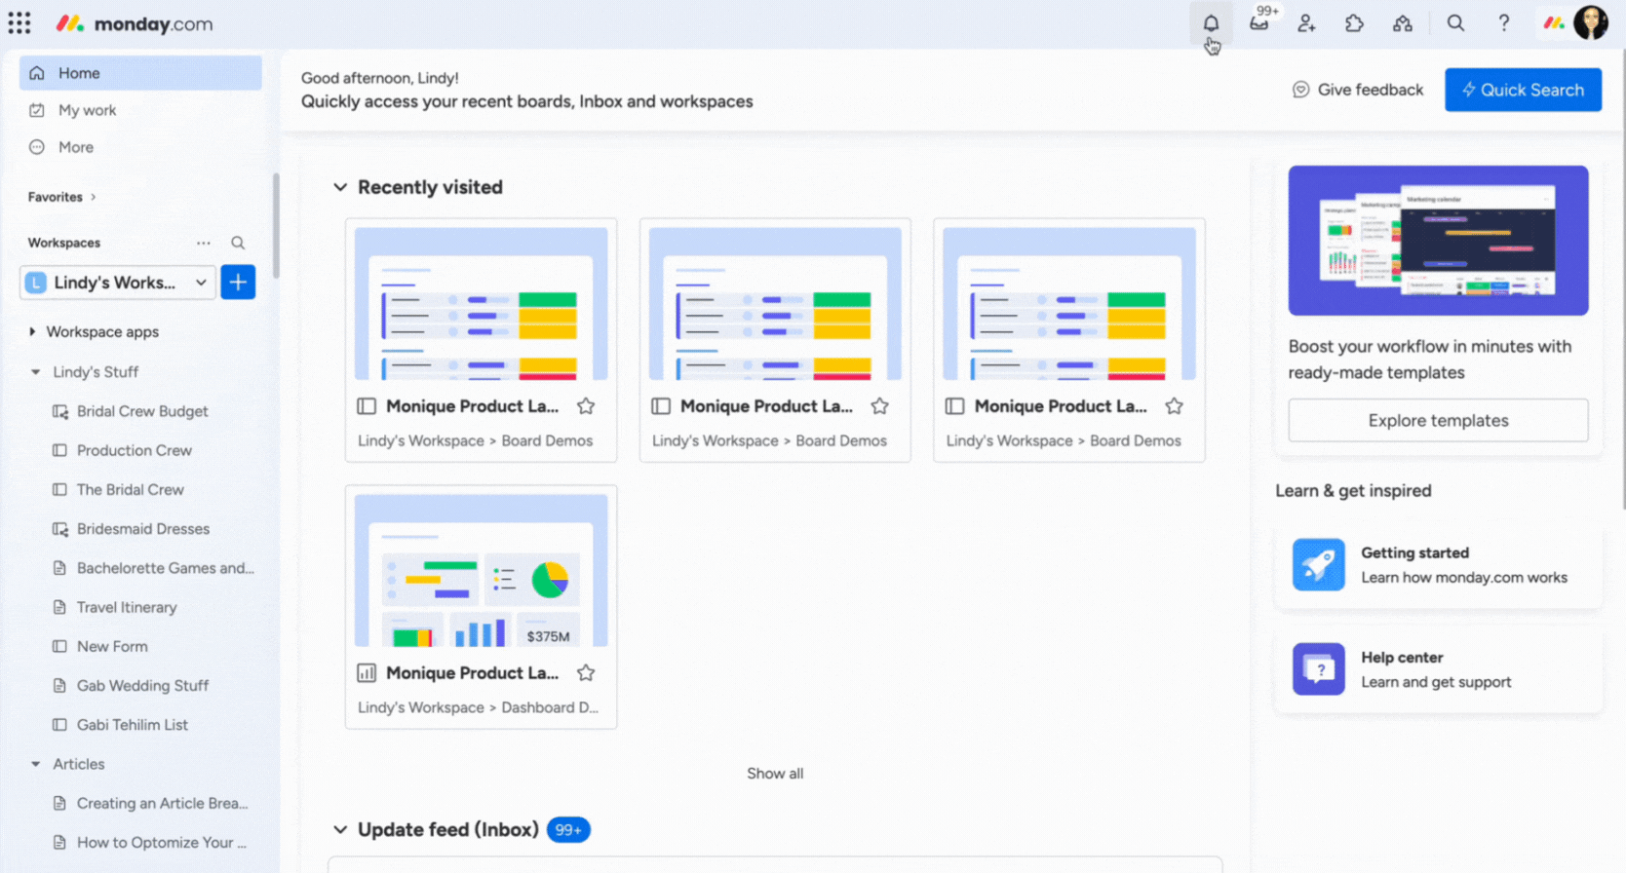
Task: Favorite the Monique Product dashboard card
Action: click(586, 673)
